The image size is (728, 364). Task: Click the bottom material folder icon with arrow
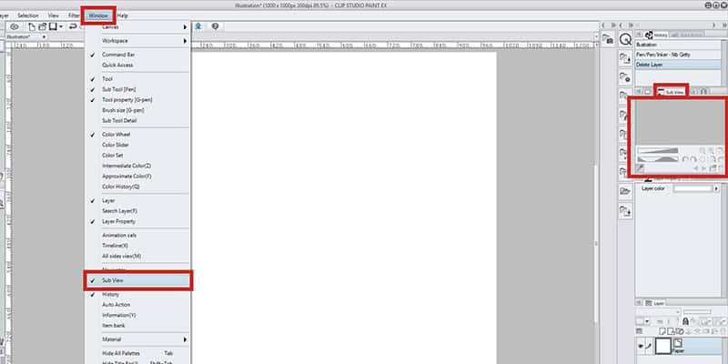625,211
